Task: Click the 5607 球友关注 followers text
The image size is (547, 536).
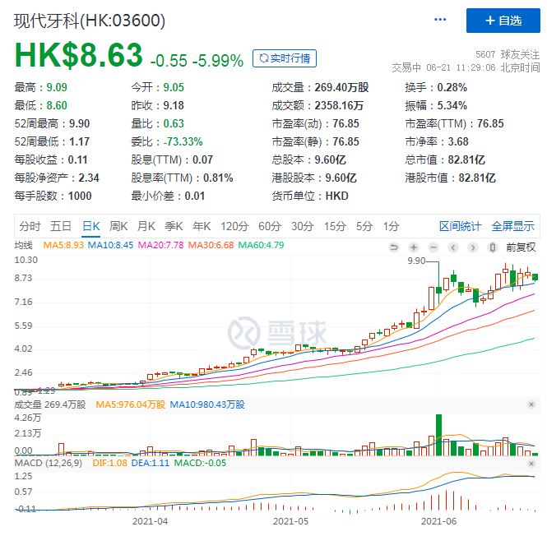Action: (x=508, y=54)
